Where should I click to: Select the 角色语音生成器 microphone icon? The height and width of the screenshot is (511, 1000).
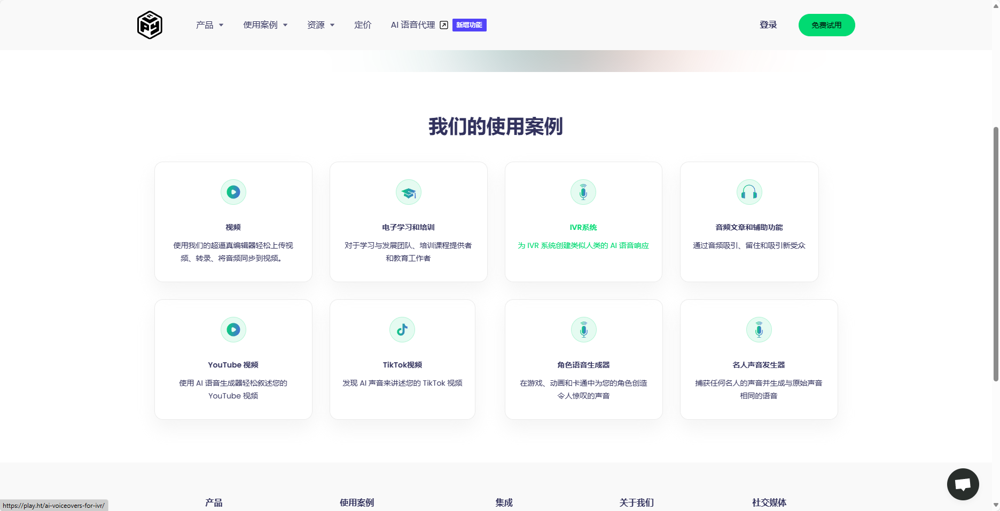click(x=583, y=330)
